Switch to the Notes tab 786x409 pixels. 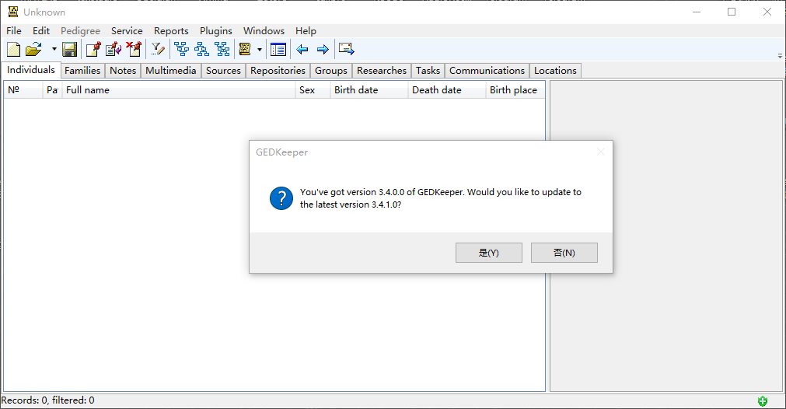point(123,71)
